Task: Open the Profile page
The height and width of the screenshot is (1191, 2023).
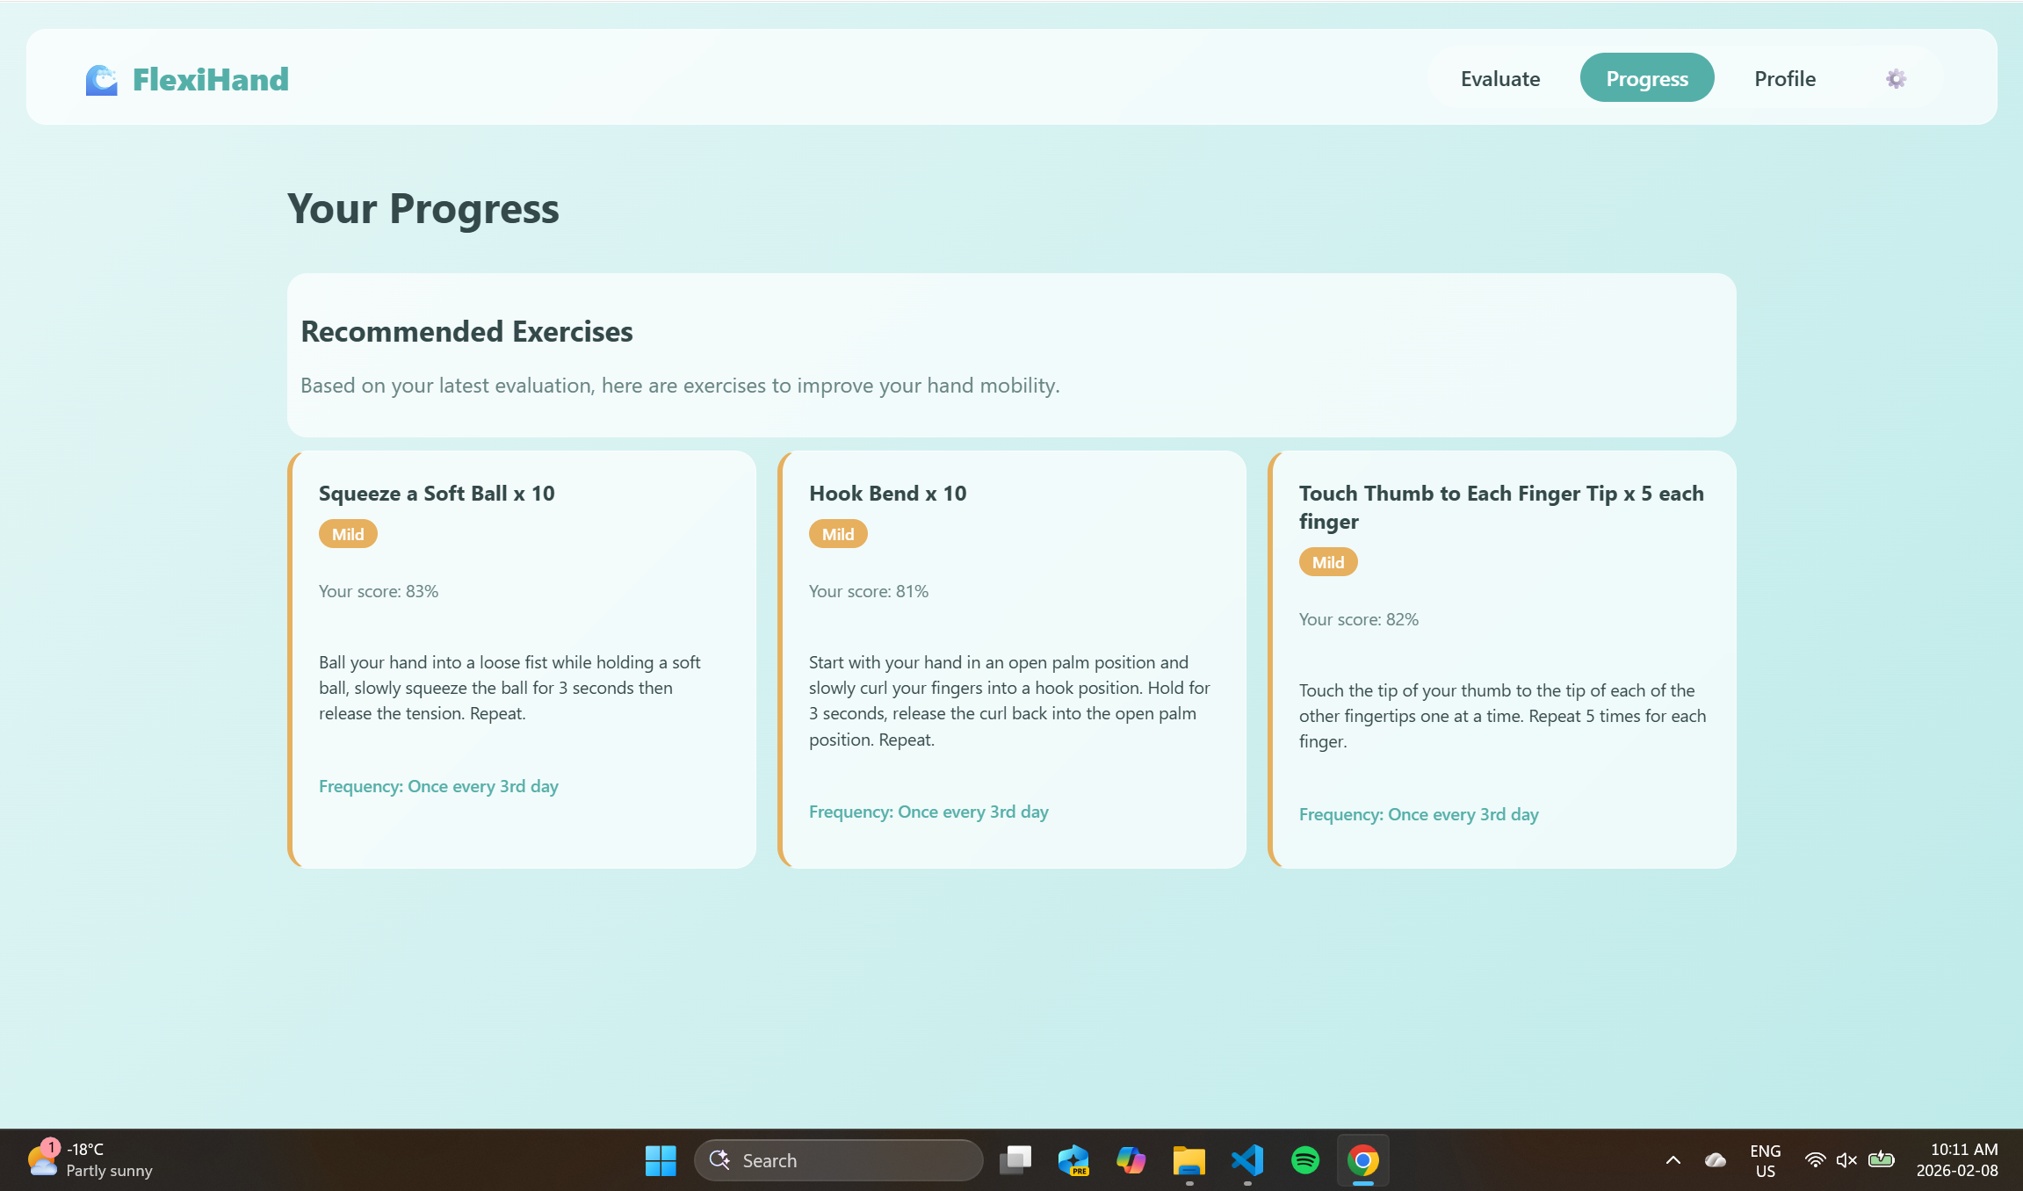Action: pos(1784,79)
